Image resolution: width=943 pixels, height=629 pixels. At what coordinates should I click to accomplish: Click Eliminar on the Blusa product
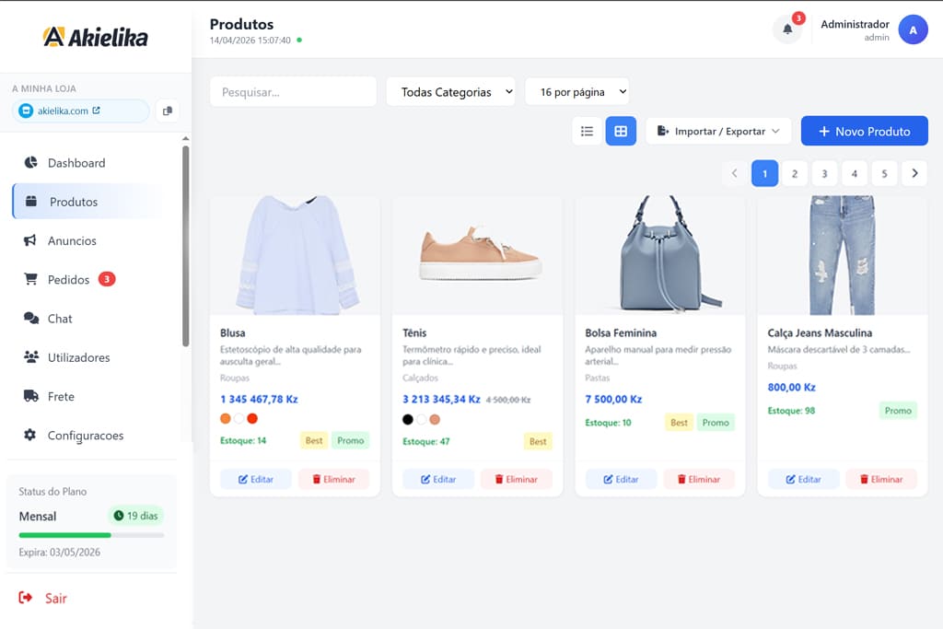coord(334,479)
